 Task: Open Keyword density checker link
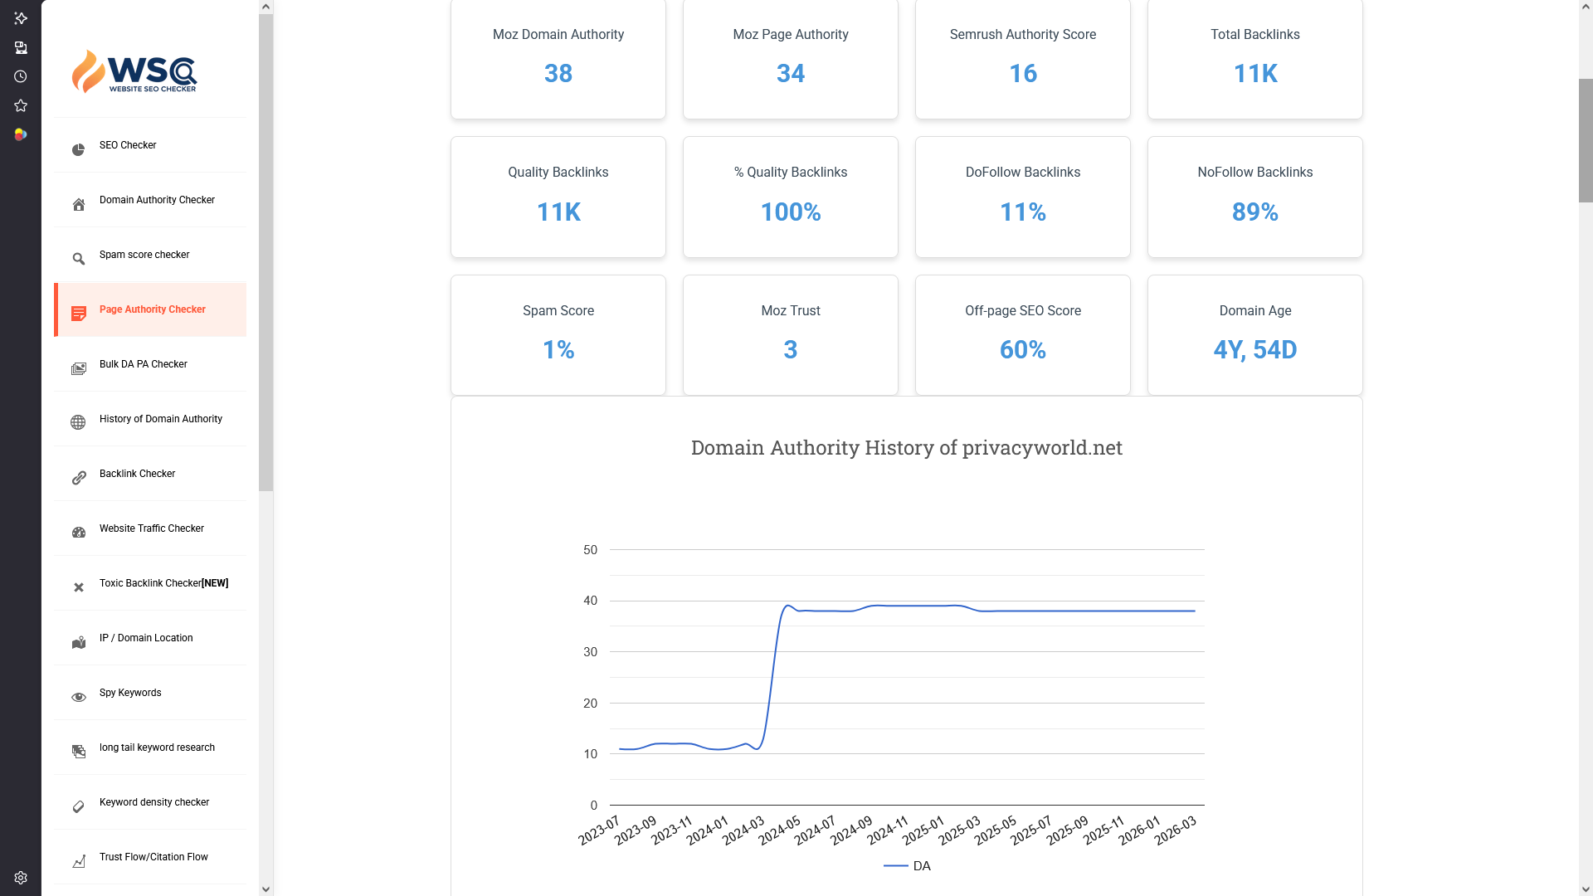point(153,802)
